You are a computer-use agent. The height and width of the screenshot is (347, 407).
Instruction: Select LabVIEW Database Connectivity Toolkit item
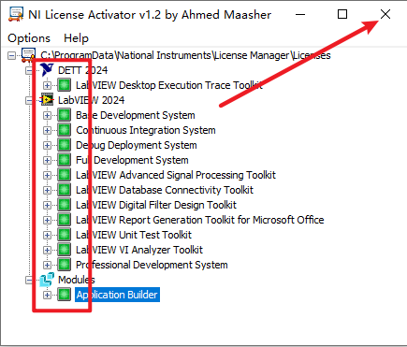[x=165, y=190]
